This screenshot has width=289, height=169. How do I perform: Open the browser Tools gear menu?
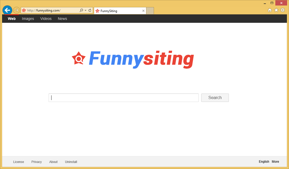(283, 10)
